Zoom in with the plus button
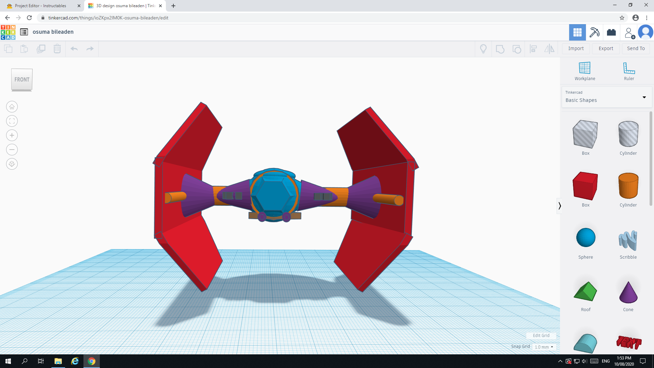The height and width of the screenshot is (368, 654). [x=12, y=136]
